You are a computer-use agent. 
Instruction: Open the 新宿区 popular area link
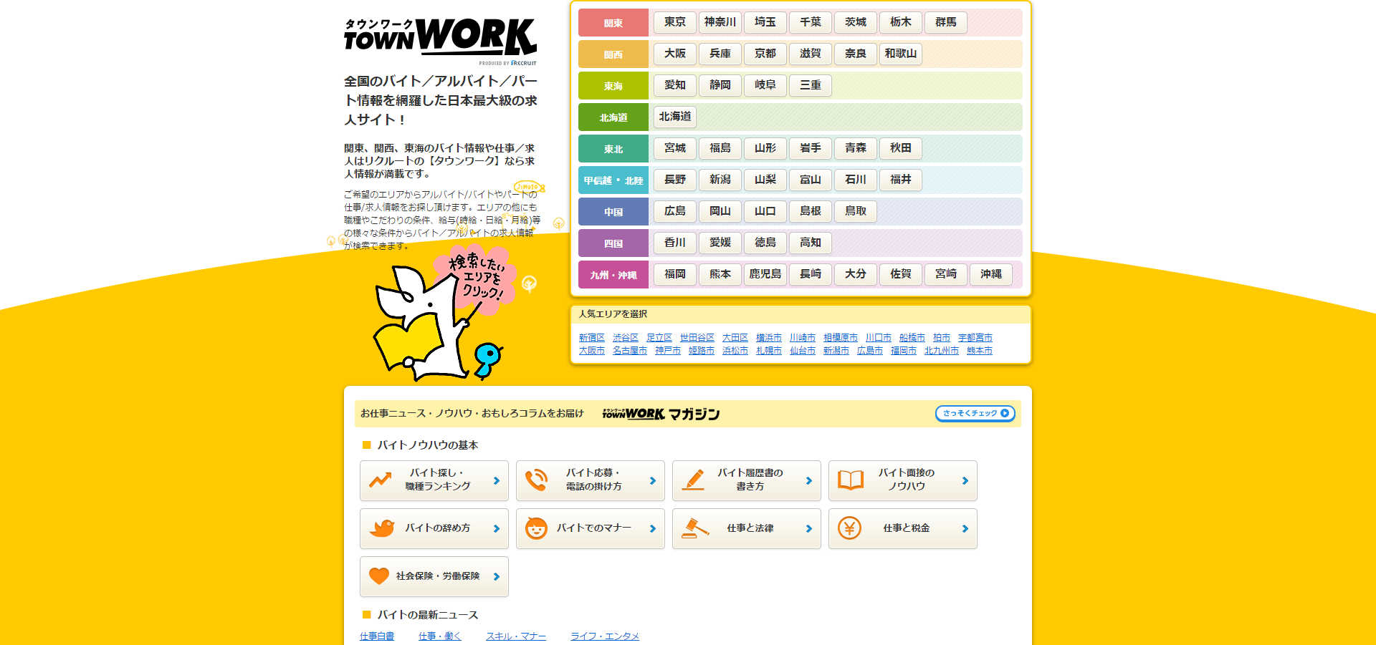click(x=591, y=337)
